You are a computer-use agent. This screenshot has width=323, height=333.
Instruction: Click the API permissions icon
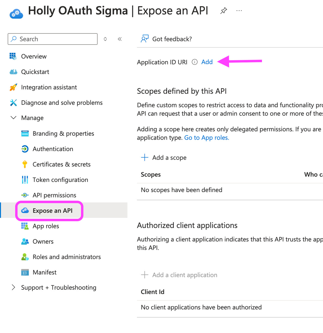pyautogui.click(x=25, y=195)
